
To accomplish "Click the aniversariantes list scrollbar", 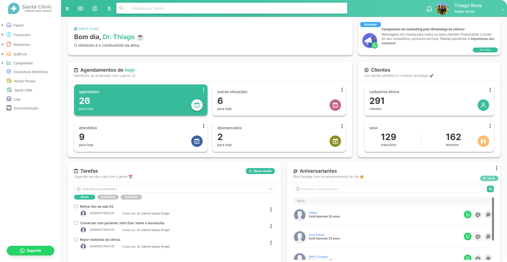I will [493, 219].
